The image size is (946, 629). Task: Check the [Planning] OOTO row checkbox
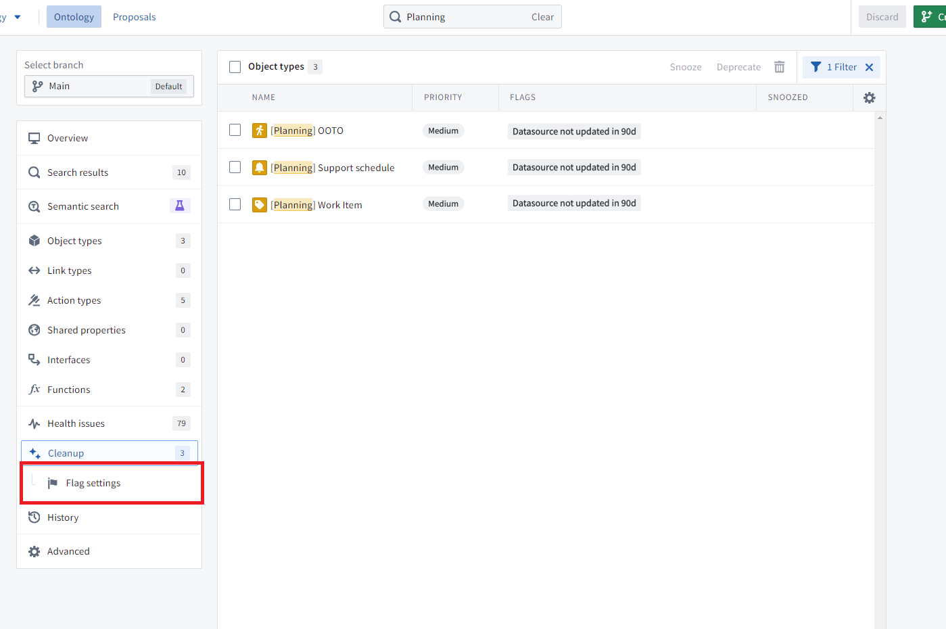coord(235,130)
